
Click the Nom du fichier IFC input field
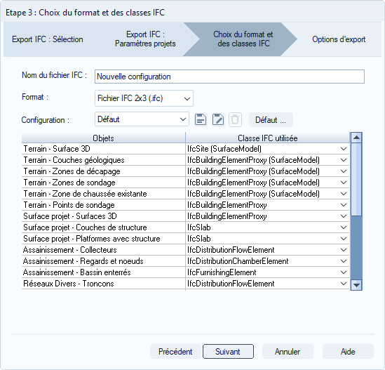[229, 77]
